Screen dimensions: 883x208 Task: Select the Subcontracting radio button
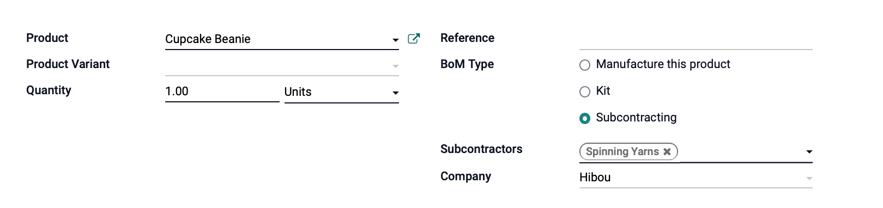[585, 118]
